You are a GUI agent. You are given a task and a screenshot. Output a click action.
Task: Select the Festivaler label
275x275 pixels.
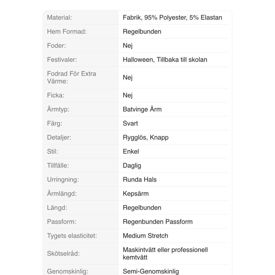point(61,60)
